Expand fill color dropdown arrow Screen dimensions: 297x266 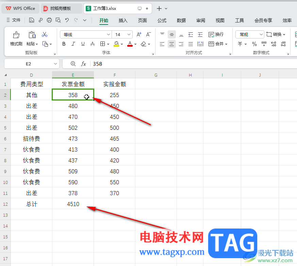click(121, 44)
